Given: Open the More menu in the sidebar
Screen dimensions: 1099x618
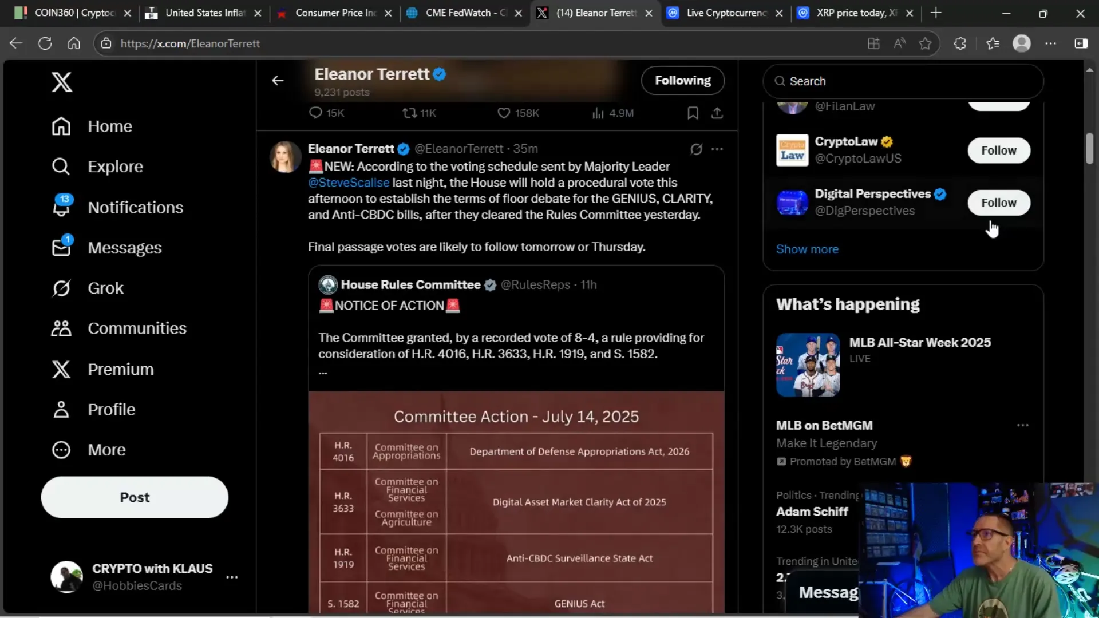Looking at the screenshot, I should tap(88, 450).
